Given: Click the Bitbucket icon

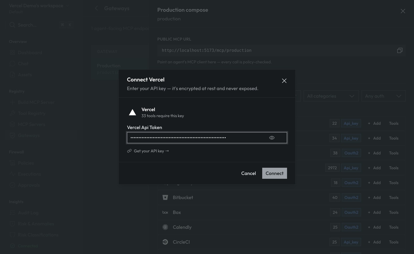Looking at the screenshot, I should pyautogui.click(x=165, y=198).
